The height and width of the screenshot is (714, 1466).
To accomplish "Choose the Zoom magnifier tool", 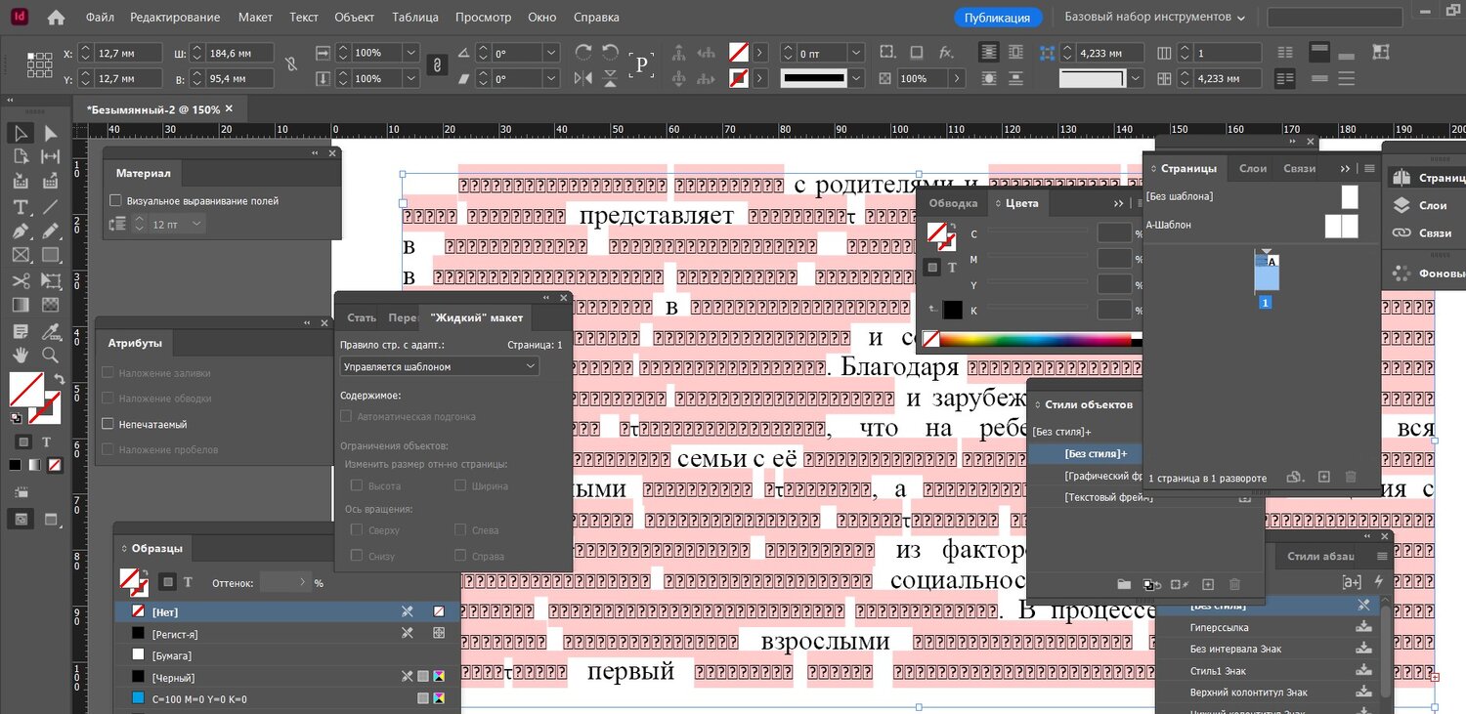I will pos(50,355).
